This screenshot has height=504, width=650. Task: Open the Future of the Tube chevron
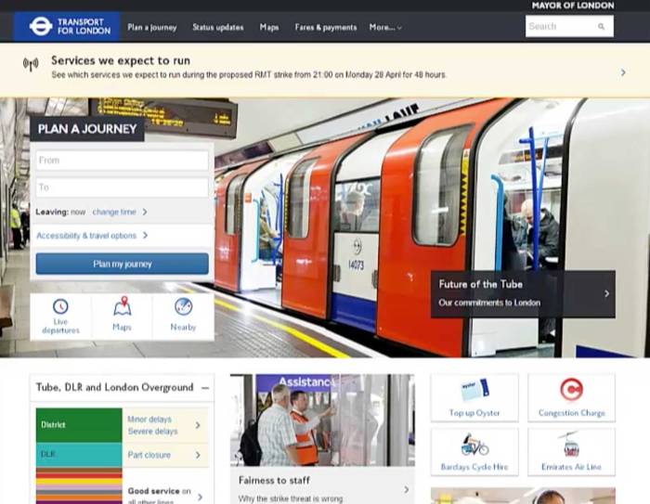pos(606,293)
